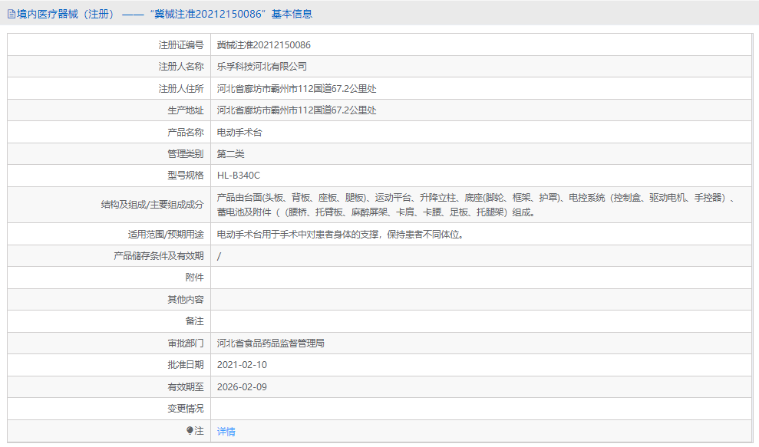Image resolution: width=759 pixels, height=447 pixels.
Task: Click the 审批部门 label cell
Action: (x=109, y=343)
